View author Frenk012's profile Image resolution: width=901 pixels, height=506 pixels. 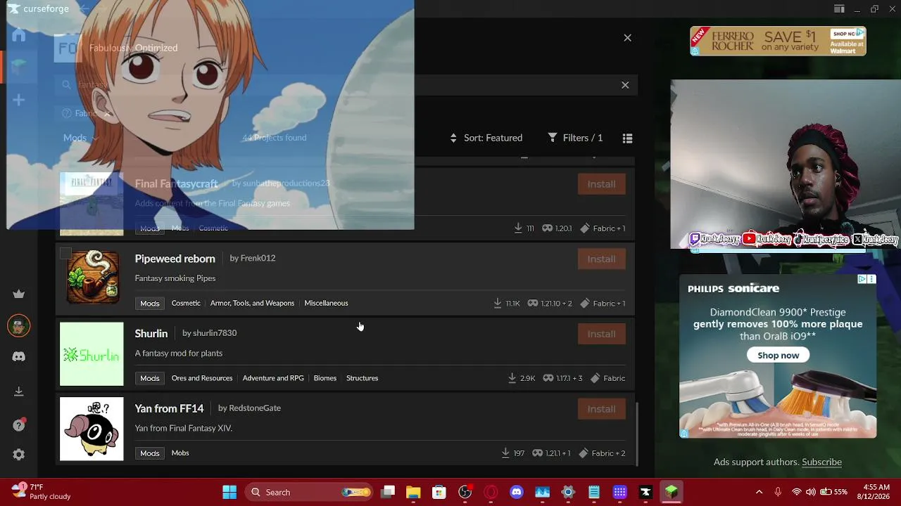tap(258, 258)
